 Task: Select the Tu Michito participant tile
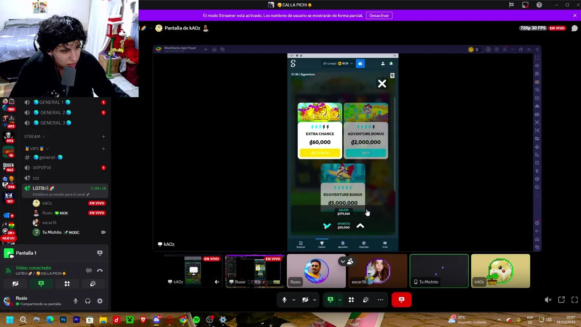(439, 271)
